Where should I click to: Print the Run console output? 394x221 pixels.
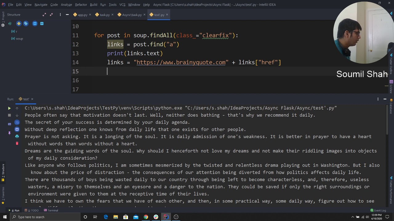pyautogui.click(x=17, y=136)
